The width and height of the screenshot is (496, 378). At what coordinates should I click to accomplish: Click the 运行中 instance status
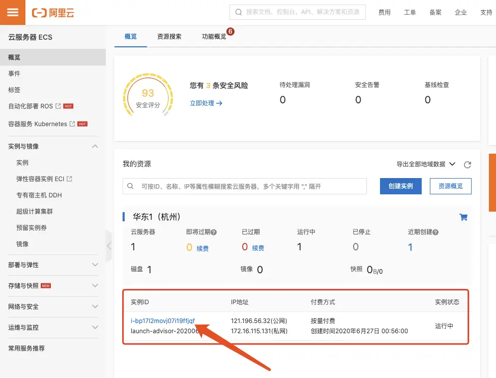444,326
